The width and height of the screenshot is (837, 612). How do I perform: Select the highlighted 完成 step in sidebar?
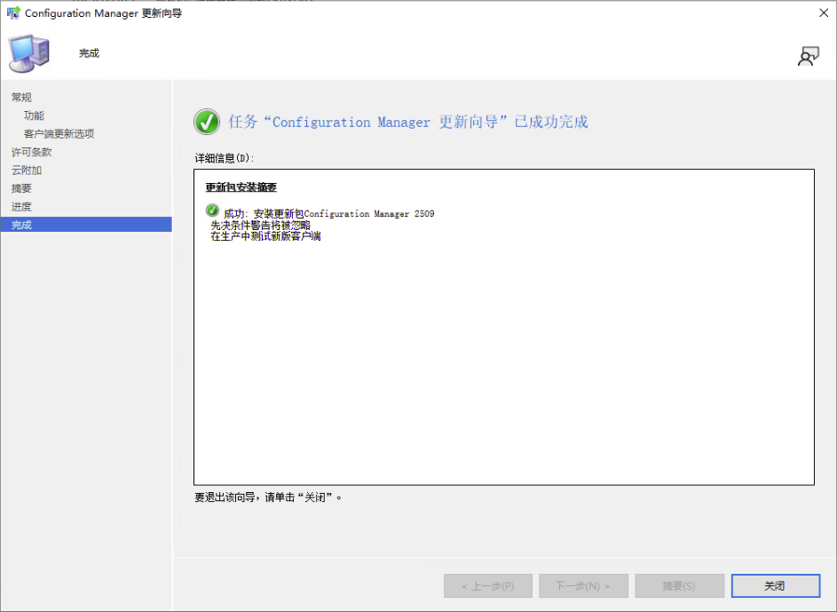(86, 225)
